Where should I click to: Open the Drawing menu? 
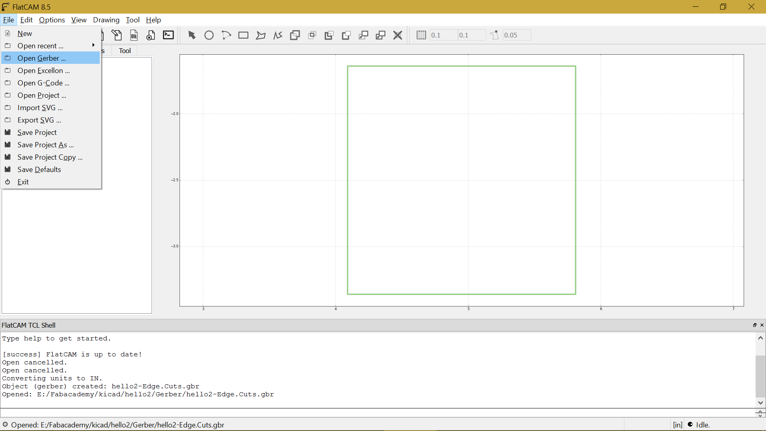[106, 20]
